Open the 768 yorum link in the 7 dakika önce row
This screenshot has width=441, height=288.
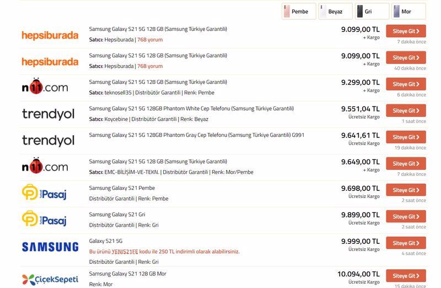coord(150,40)
